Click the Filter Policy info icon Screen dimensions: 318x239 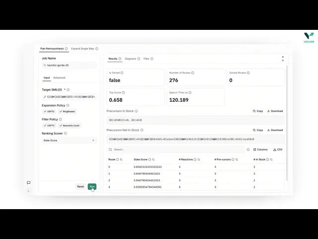click(x=61, y=119)
